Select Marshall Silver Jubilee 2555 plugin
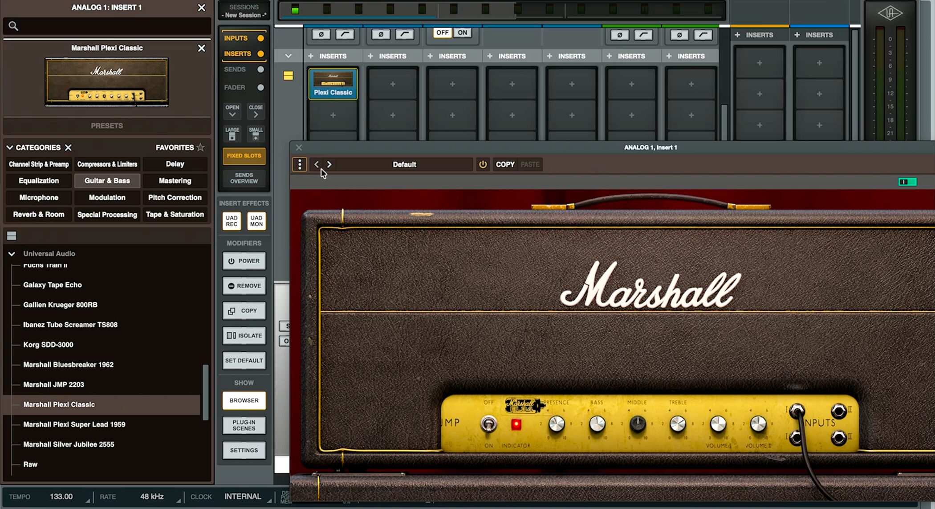This screenshot has height=509, width=935. coord(69,444)
